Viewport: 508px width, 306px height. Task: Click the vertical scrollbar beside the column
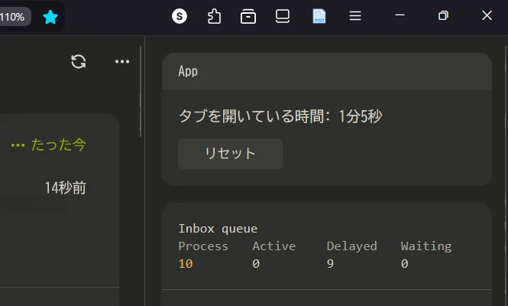[x=141, y=92]
